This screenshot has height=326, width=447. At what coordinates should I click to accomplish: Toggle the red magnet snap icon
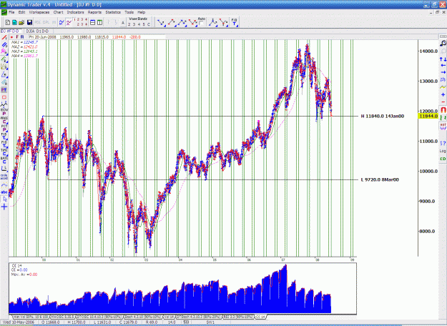click(x=443, y=109)
